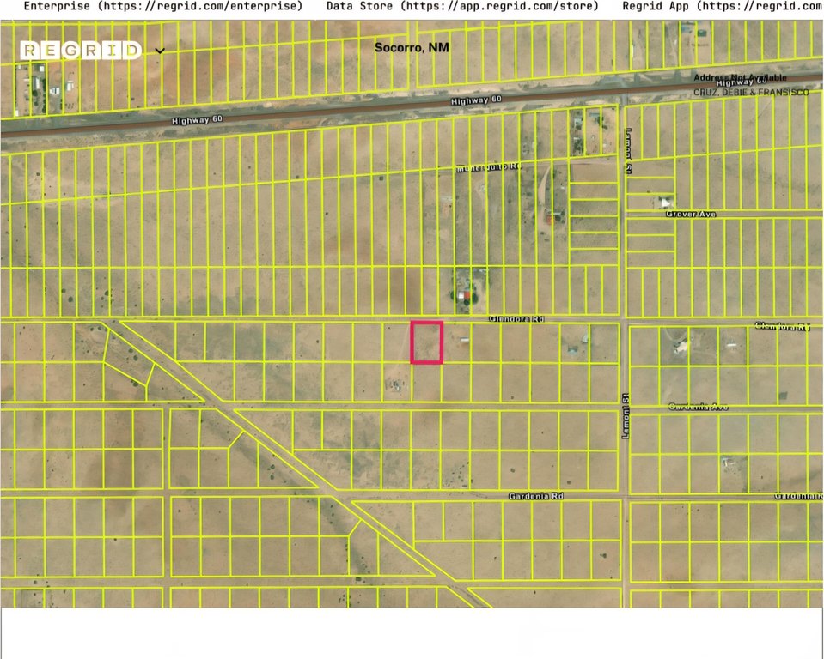The image size is (824, 659).
Task: Select the red-outlined highlighted parcel
Action: click(x=426, y=342)
